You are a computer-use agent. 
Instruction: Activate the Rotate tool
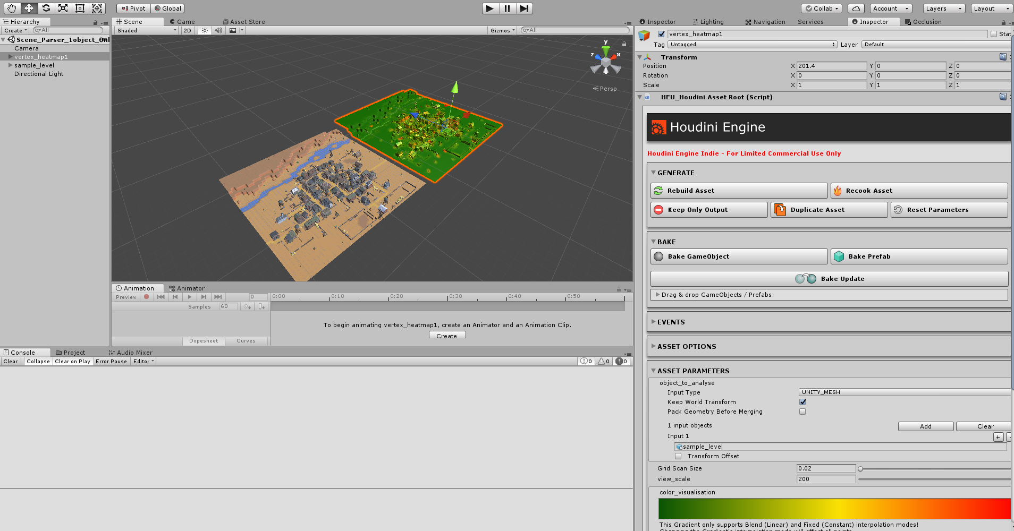coord(47,8)
